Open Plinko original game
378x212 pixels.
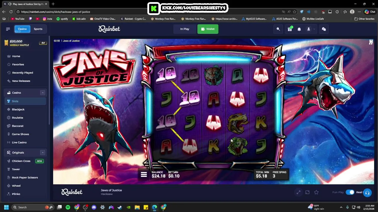(x=25, y=194)
